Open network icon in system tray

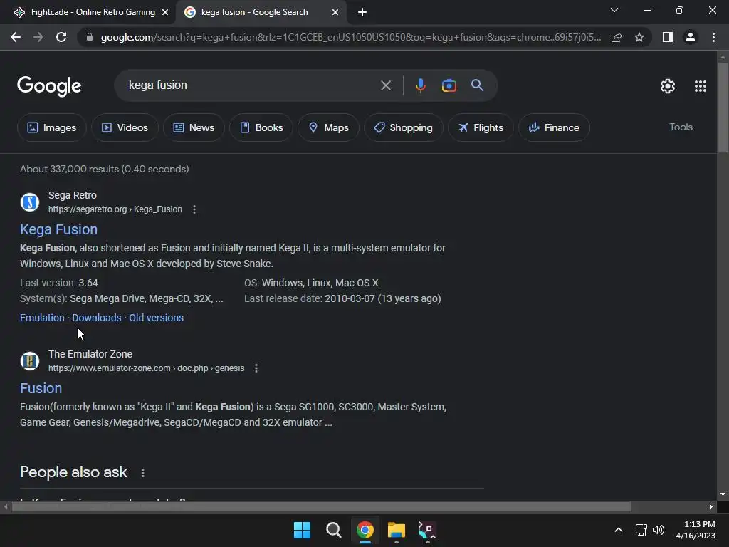[x=641, y=530]
